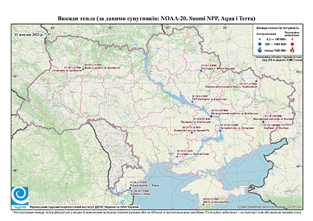This screenshot has width=313, height=221.
Task: Click the 'Волинь-цемент, м. Здолбунів' label
Action: pos(102,68)
